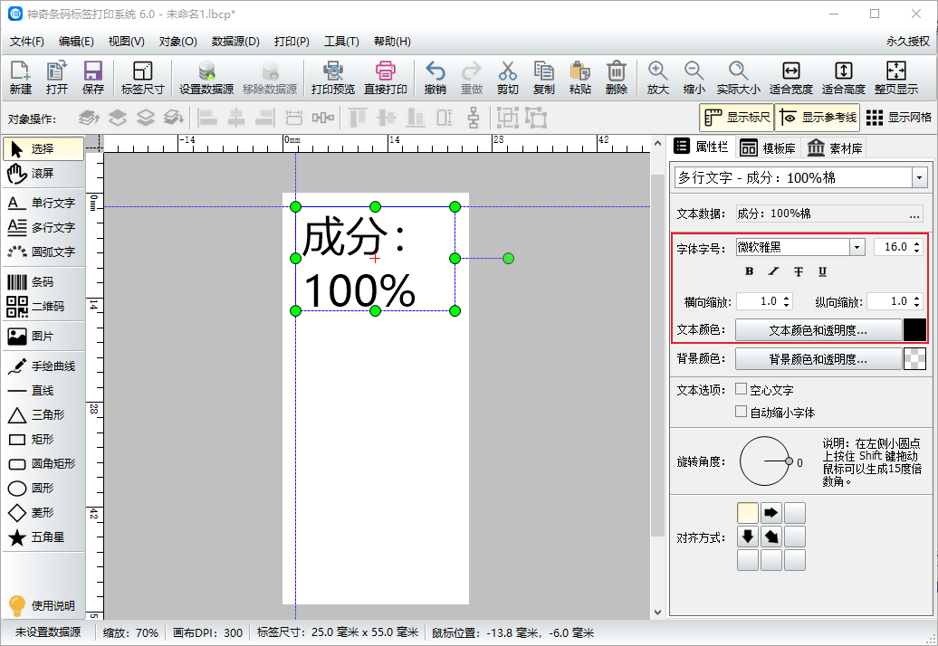
Task: Open the 数据源(D) menu
Action: click(x=235, y=42)
